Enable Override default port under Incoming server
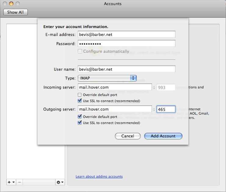226x192 pixels. (80, 95)
